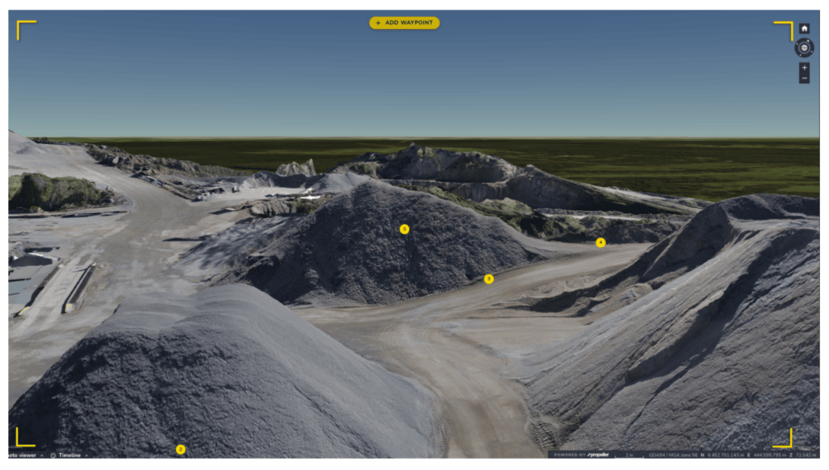Click the Z elevation value

(806, 455)
